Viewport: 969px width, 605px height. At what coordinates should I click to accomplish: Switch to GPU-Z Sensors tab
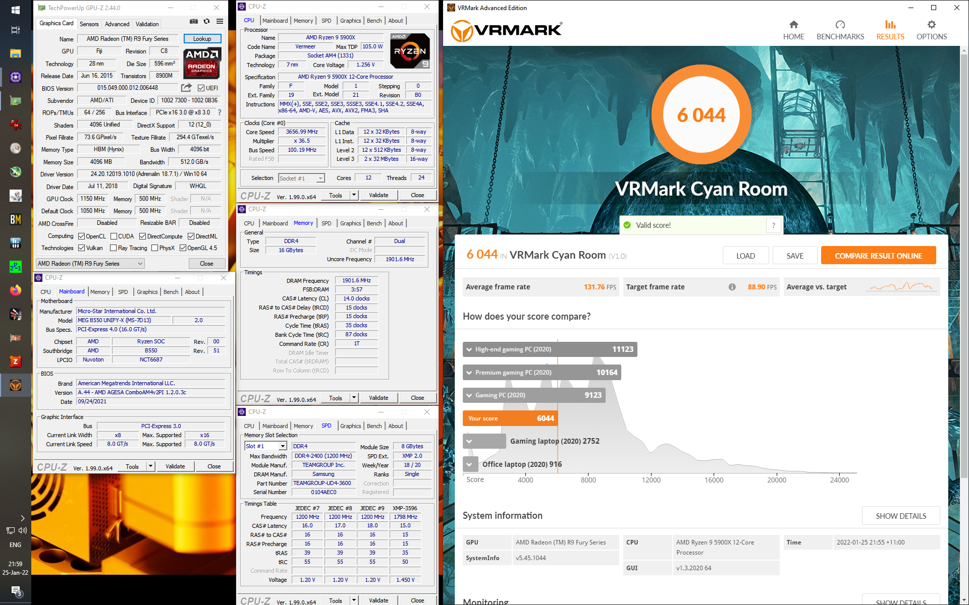click(x=89, y=24)
